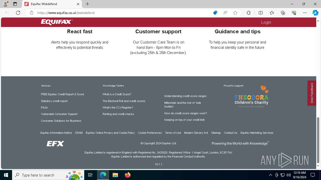Open Vulnerable Consumer Support link

tap(59, 114)
